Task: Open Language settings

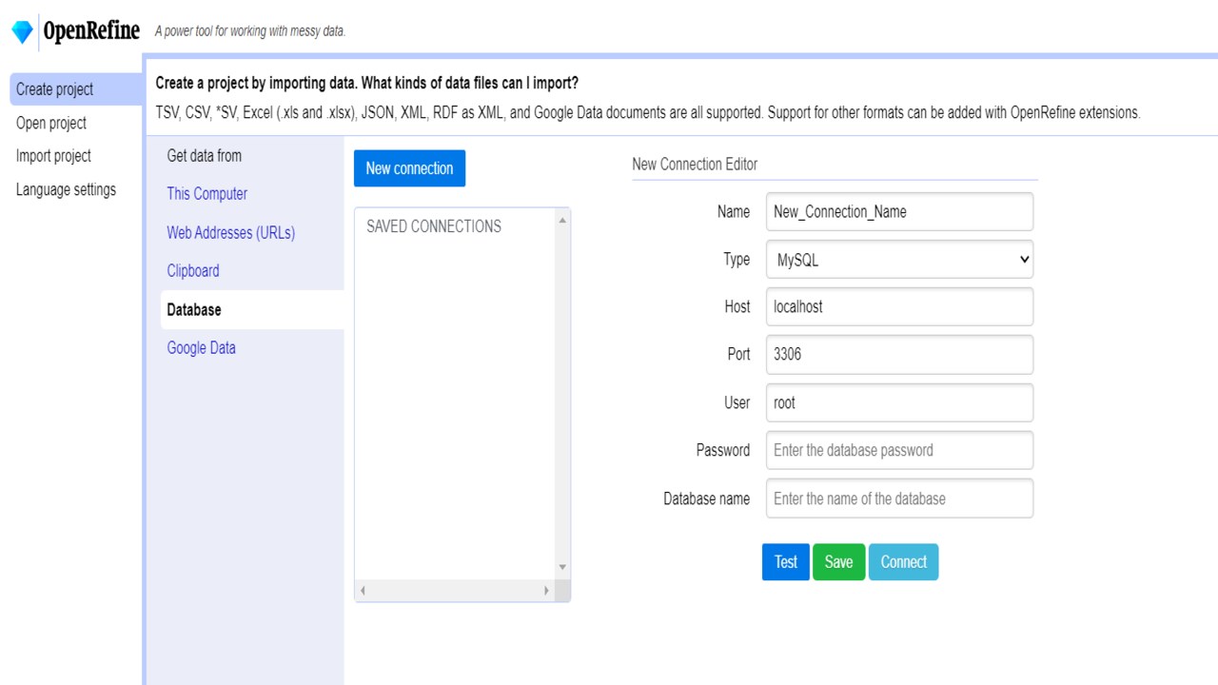Action: [66, 189]
